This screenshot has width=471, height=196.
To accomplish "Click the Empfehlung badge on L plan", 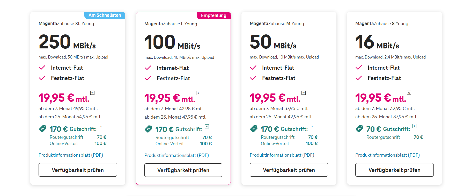I will coord(214,16).
